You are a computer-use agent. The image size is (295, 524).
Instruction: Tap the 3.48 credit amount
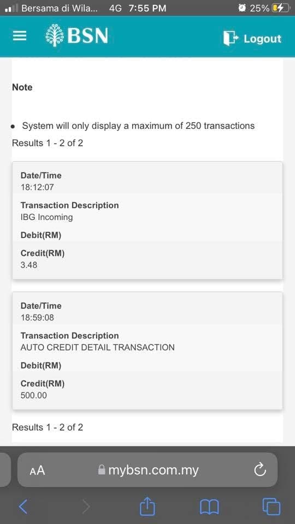pyautogui.click(x=29, y=265)
